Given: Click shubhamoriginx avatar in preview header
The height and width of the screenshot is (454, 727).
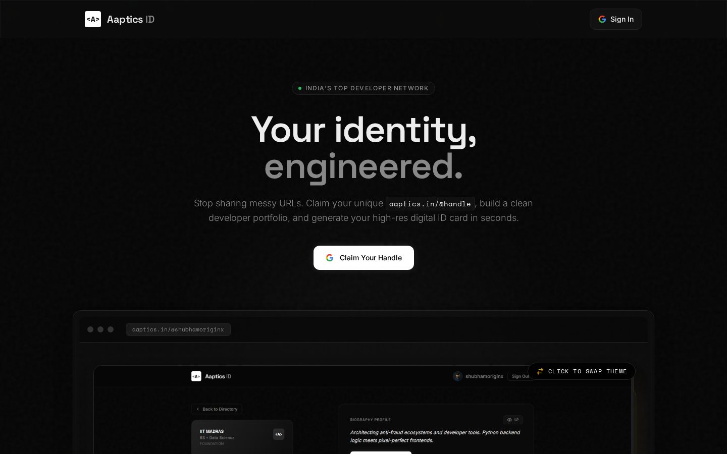Looking at the screenshot, I should pyautogui.click(x=458, y=376).
